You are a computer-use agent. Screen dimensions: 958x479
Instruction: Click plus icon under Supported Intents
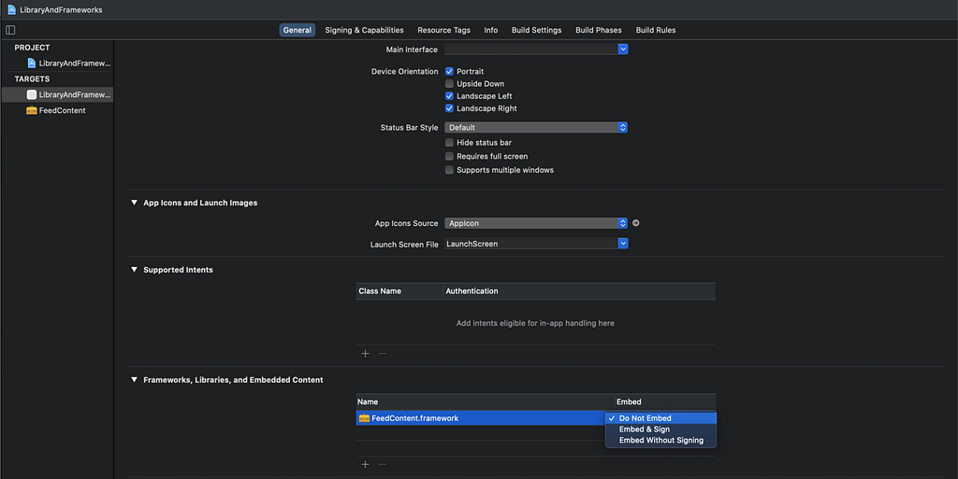(365, 354)
